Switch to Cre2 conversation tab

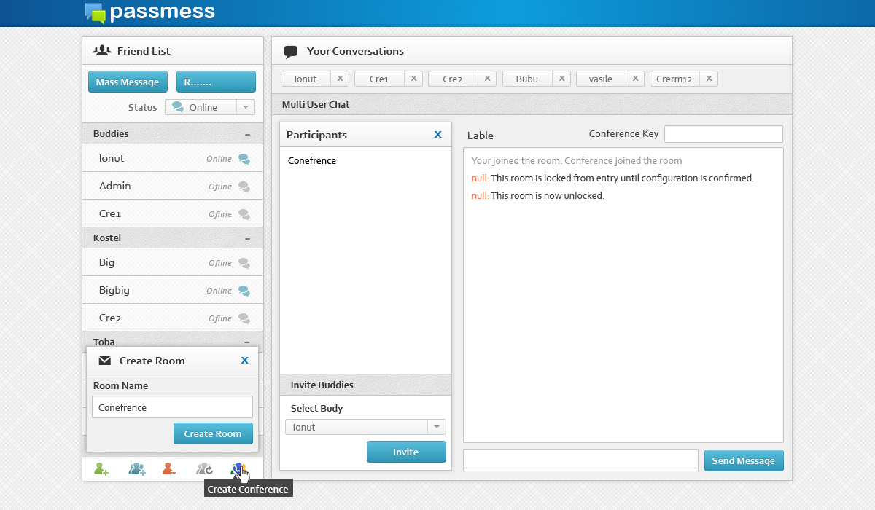[453, 79]
